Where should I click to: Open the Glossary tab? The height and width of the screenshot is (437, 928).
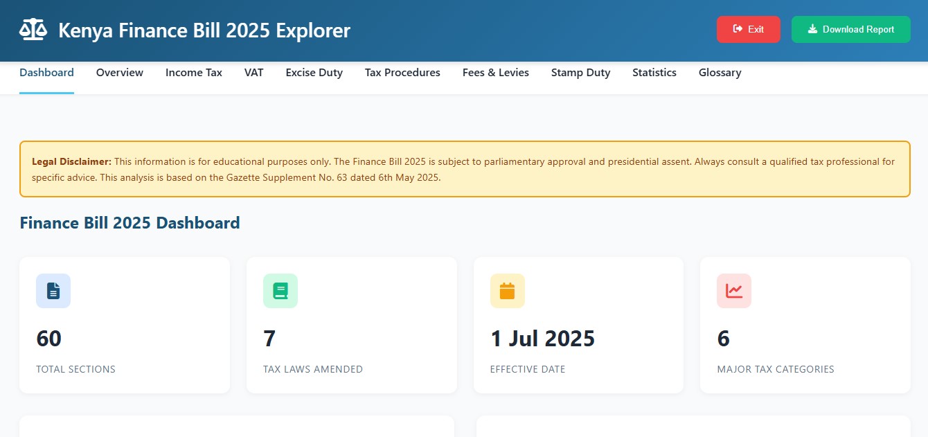tap(720, 72)
